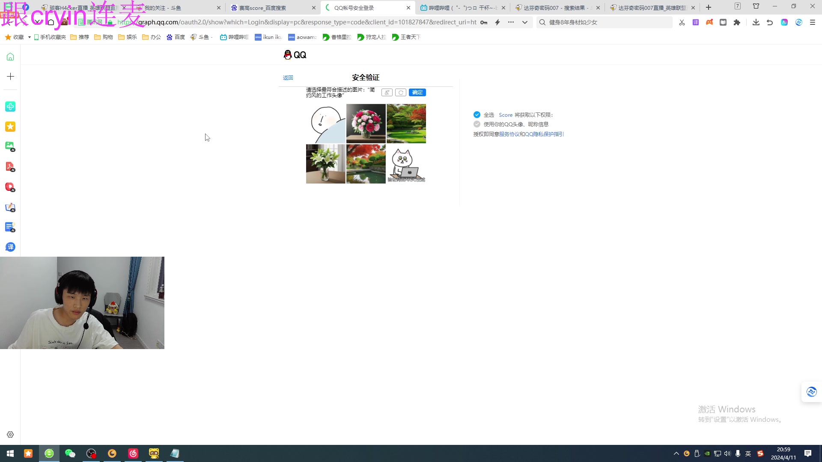Select the cat with laptop captcha image

pyautogui.click(x=406, y=164)
